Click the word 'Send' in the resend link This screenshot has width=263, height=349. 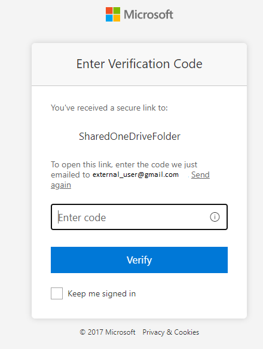[200, 174]
